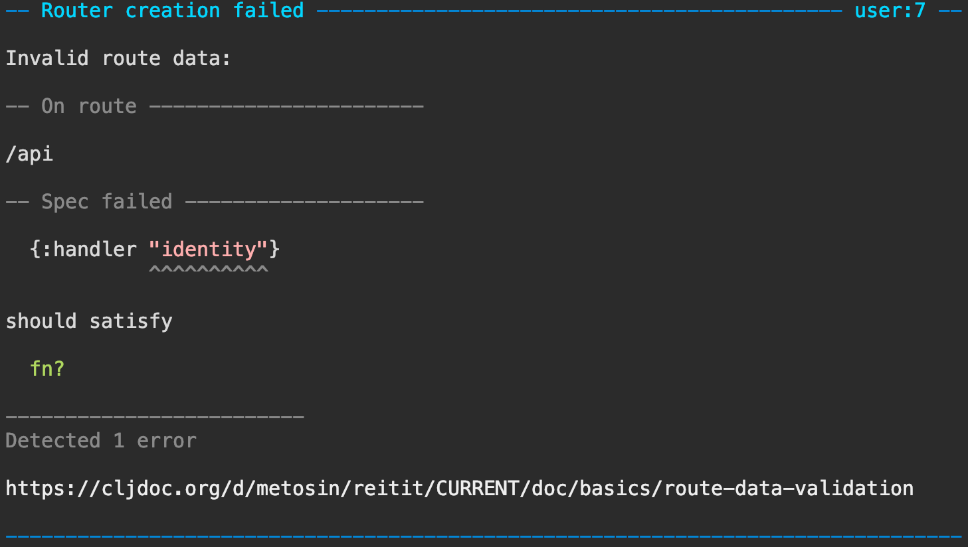Select the red "identity" string value
This screenshot has height=547, width=968.
tap(209, 250)
